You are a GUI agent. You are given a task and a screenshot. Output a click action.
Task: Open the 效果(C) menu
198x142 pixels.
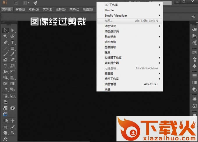pos(74,9)
